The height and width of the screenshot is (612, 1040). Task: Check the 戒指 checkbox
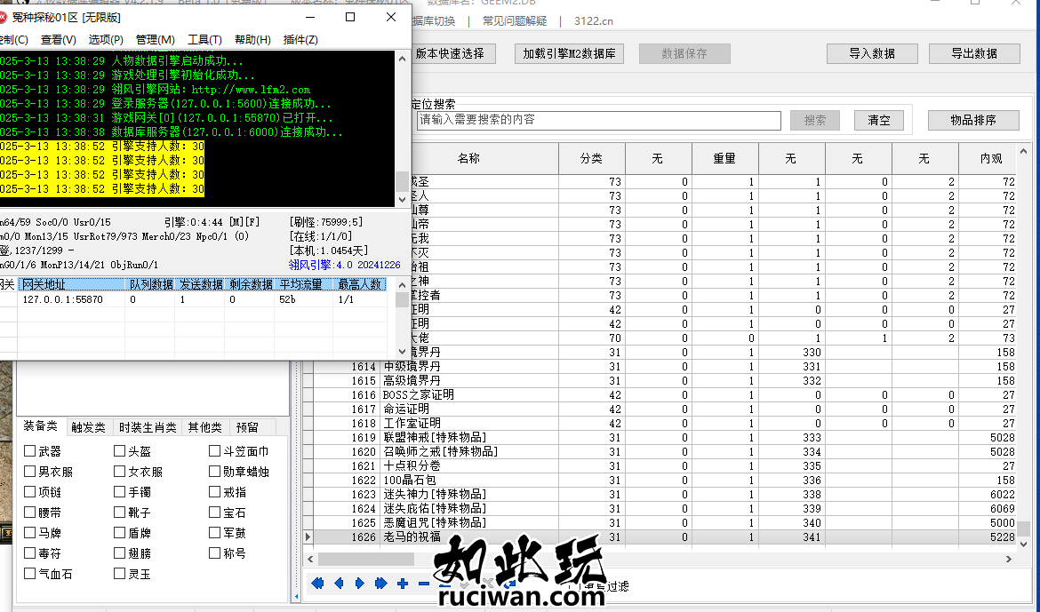coord(215,492)
